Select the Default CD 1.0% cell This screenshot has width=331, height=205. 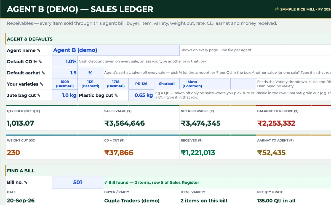pos(65,61)
